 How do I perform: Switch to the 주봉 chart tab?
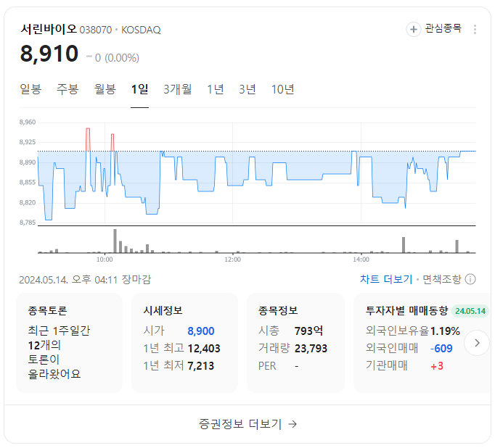(x=67, y=89)
